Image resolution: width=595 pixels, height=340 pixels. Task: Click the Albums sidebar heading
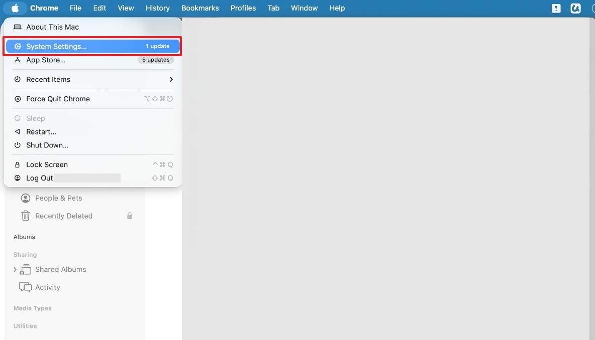[x=24, y=237]
